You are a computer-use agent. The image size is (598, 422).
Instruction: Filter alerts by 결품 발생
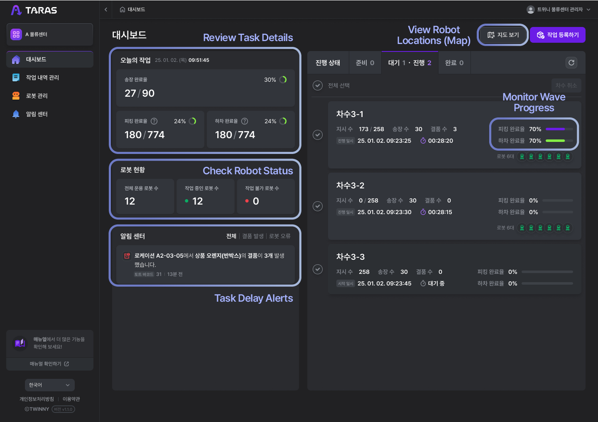click(253, 236)
